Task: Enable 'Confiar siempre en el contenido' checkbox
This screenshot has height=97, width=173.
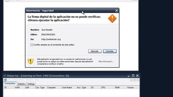Action: coord(32,45)
